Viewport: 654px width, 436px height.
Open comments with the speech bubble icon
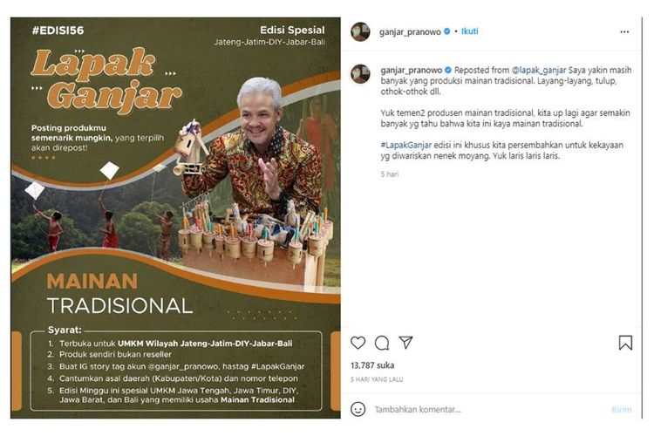click(382, 343)
